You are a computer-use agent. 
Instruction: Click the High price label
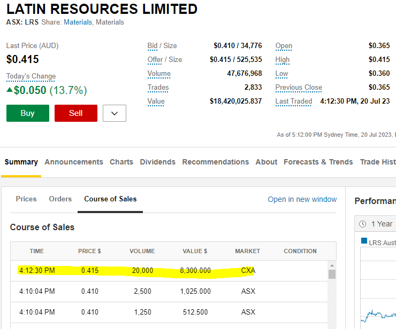[x=283, y=59]
